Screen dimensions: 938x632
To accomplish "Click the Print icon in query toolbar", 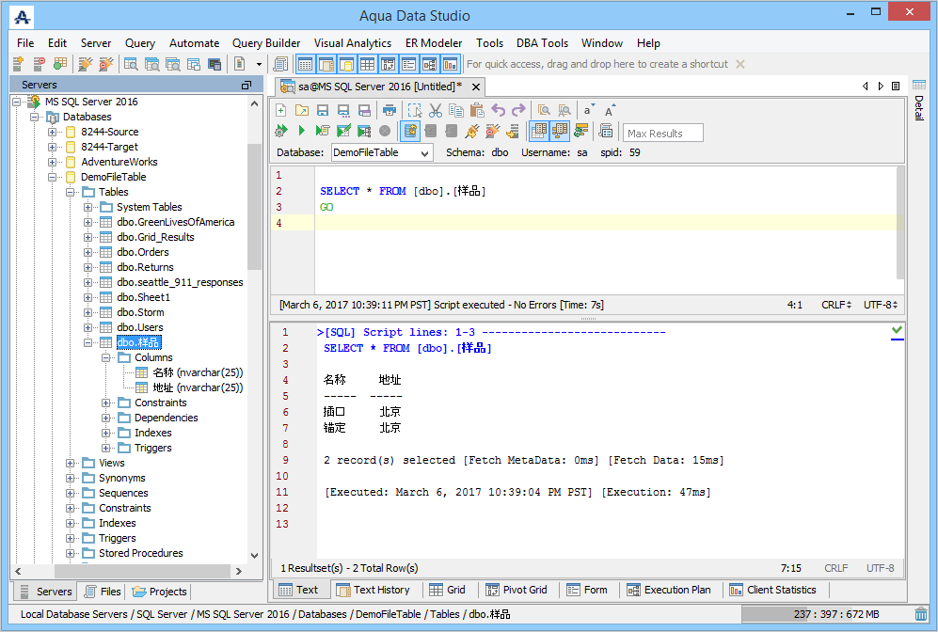I will 389,110.
